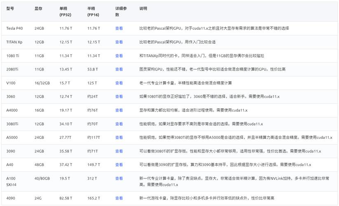Click the 53.8 T FP16 value
Screen dimensions: 339x206
pos(93,69)
